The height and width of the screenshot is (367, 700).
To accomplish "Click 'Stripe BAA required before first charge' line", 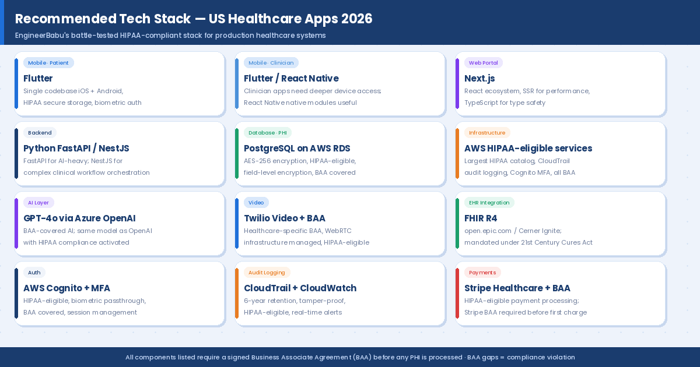I will coord(526,312).
